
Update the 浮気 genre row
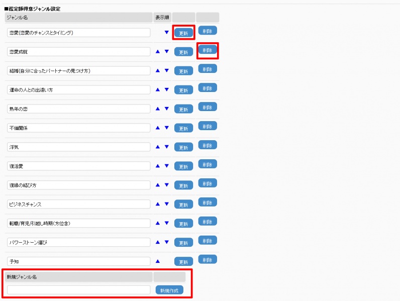(x=183, y=147)
